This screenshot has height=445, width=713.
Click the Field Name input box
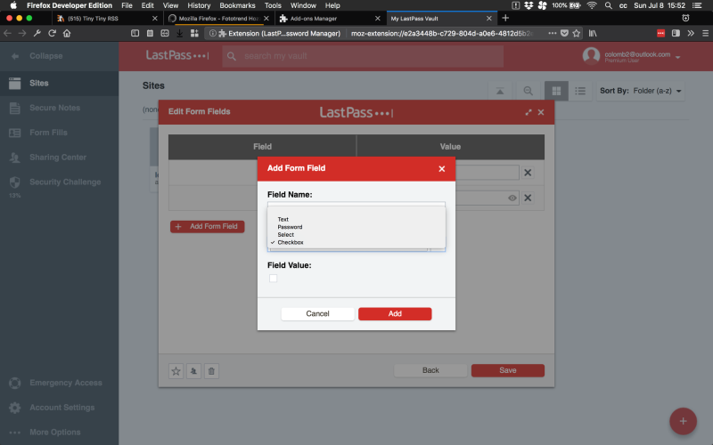[356, 204]
